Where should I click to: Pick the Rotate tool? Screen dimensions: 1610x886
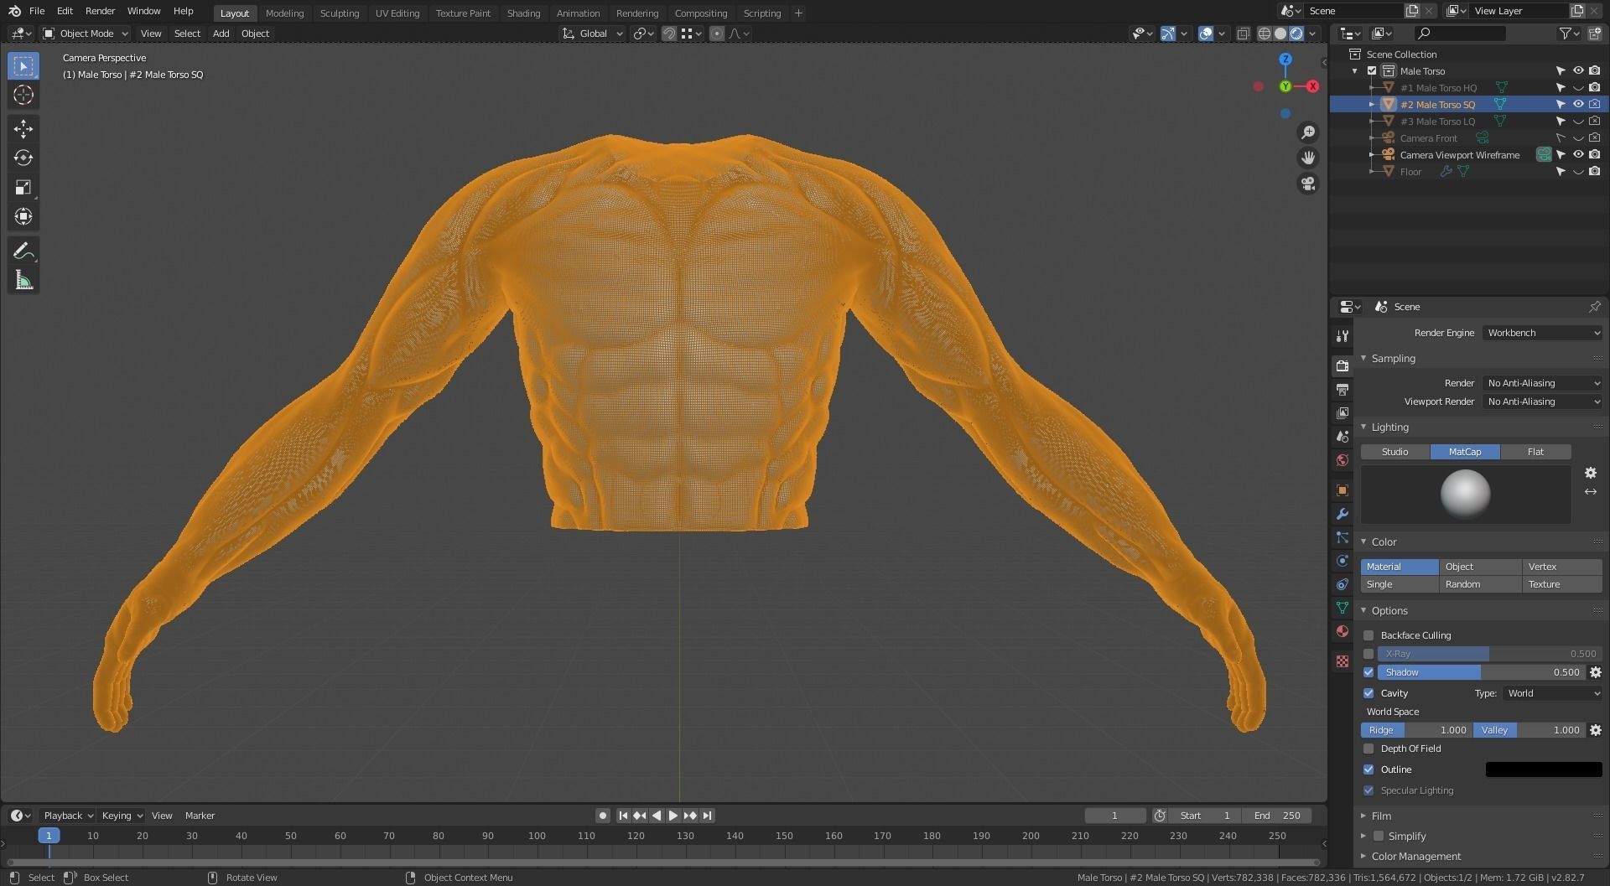pos(23,158)
